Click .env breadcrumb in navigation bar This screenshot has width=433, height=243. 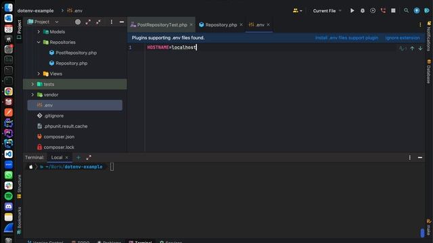pyautogui.click(x=75, y=11)
